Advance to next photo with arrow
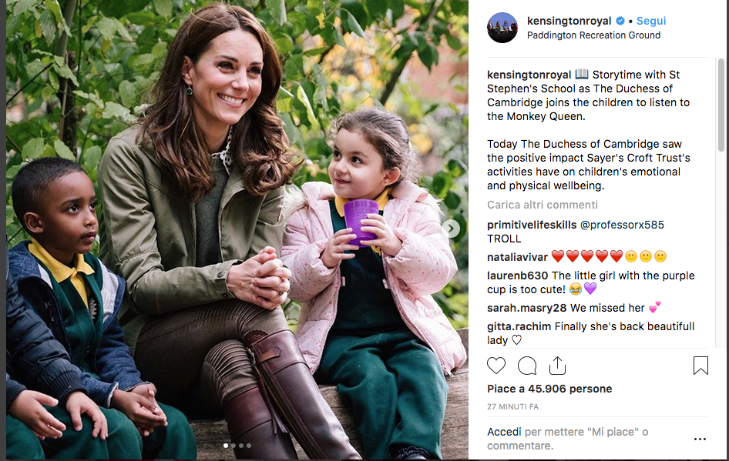This screenshot has height=461, width=729. click(451, 229)
